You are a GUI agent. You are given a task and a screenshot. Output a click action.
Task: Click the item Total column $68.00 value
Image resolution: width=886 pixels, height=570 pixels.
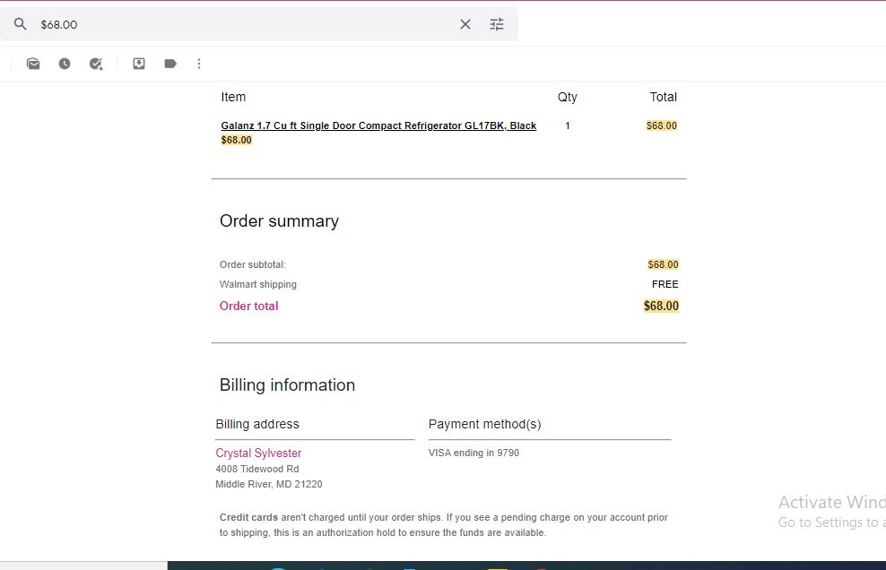(x=662, y=125)
